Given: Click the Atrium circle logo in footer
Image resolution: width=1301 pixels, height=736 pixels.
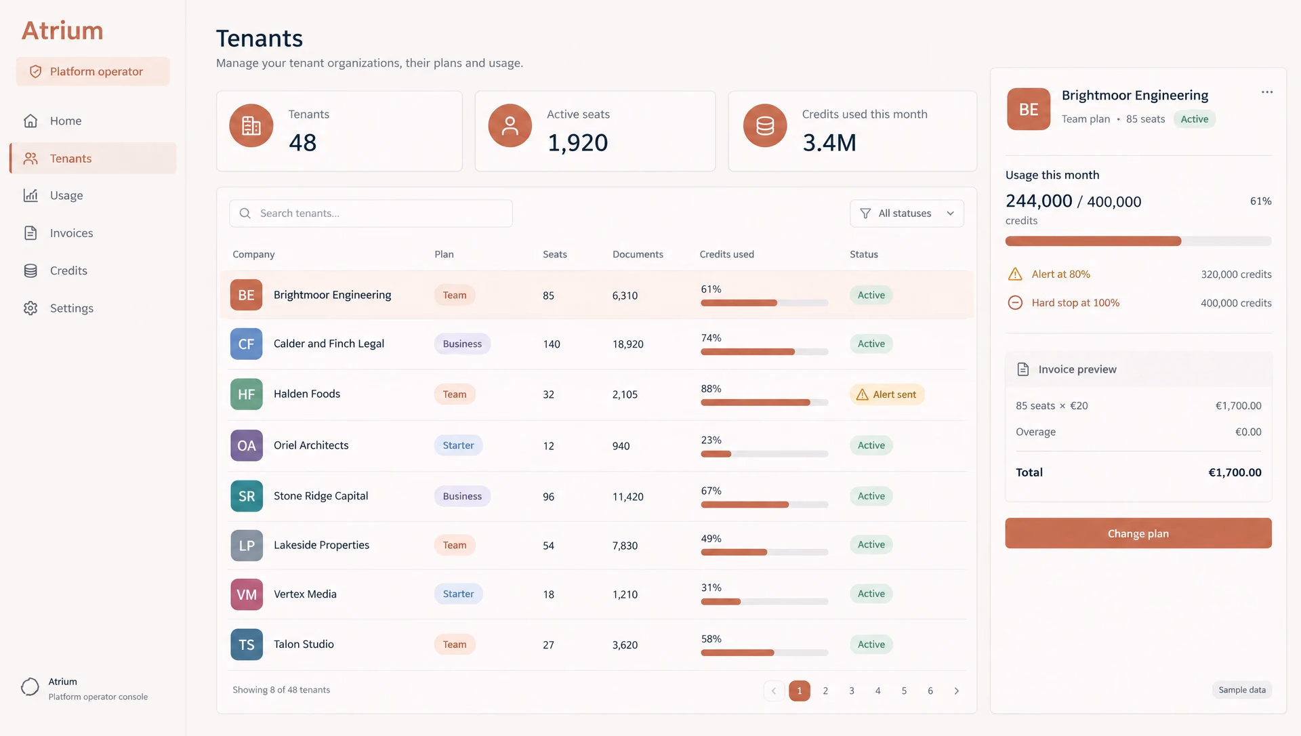Looking at the screenshot, I should coord(30,687).
